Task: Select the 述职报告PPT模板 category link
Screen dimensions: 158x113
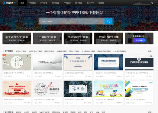Action: [x=104, y=51]
